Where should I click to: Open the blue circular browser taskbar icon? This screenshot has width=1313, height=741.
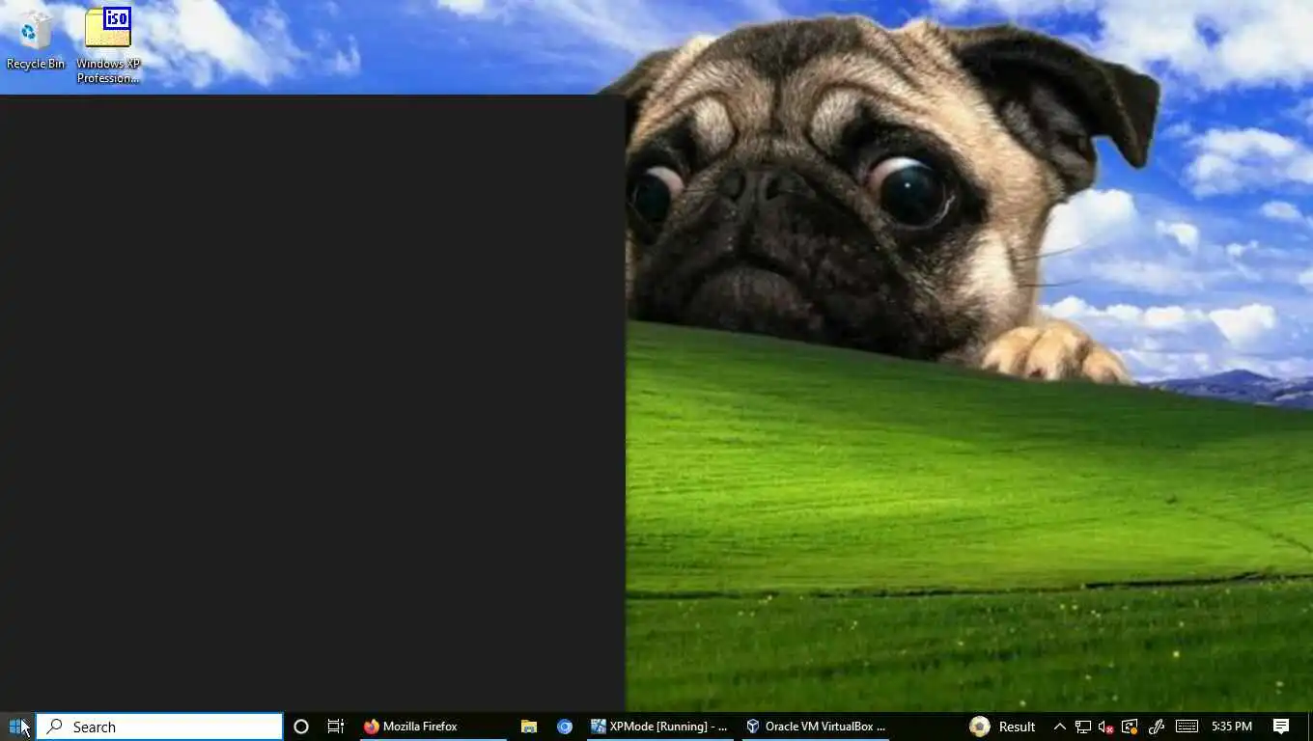pyautogui.click(x=565, y=727)
